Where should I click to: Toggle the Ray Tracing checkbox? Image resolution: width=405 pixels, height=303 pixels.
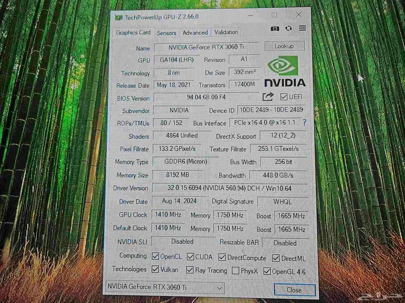(190, 270)
